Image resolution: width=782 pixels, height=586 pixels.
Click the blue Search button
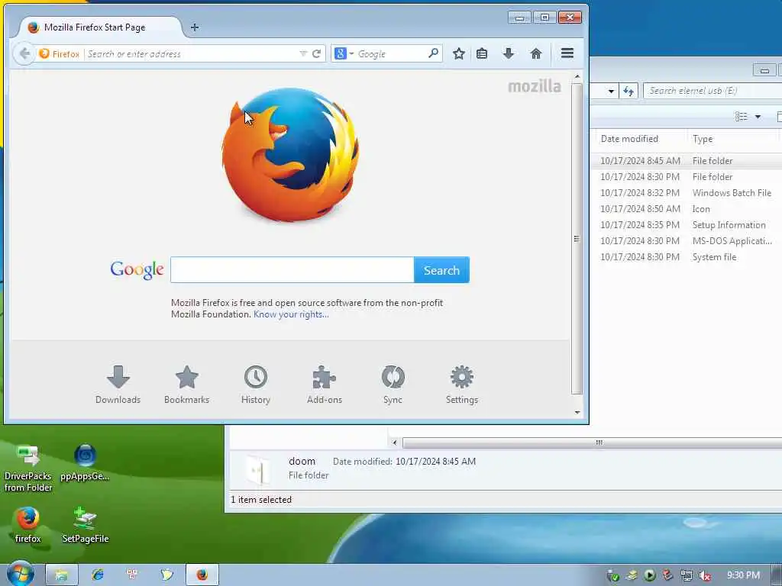(441, 269)
